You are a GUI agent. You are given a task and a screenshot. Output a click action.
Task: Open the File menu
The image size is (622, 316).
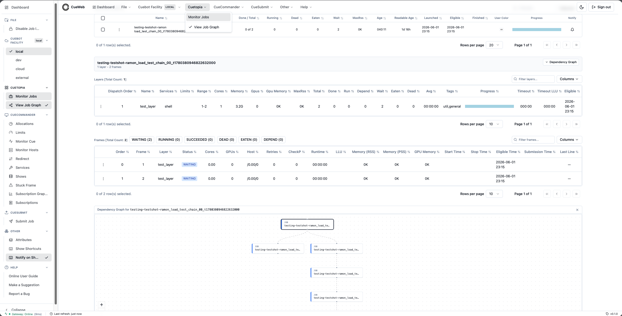(x=126, y=7)
